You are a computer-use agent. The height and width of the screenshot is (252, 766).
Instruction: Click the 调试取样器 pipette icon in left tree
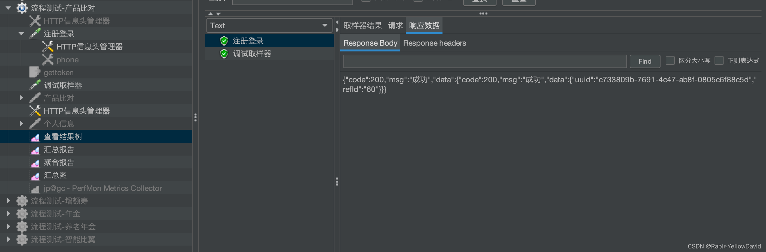click(35, 85)
